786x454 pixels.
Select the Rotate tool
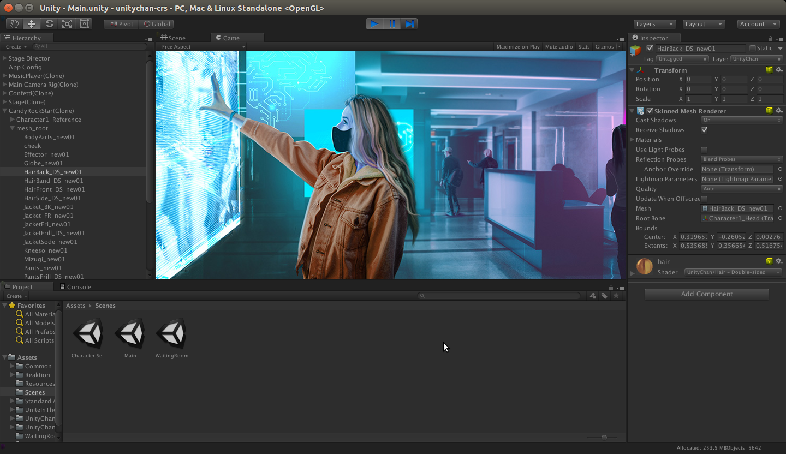(x=49, y=23)
